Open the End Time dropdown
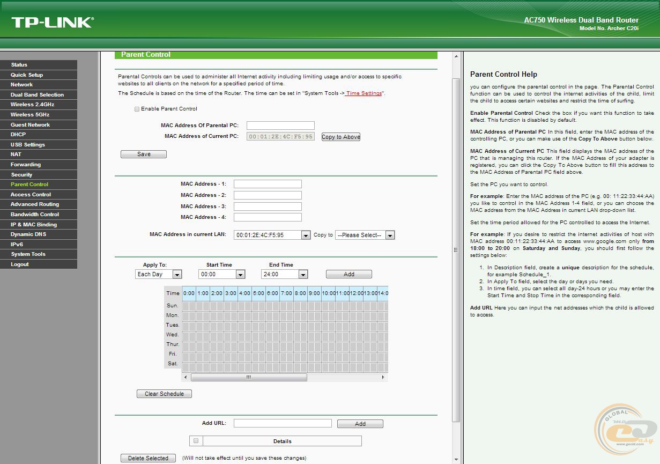This screenshot has width=660, height=464. (284, 274)
